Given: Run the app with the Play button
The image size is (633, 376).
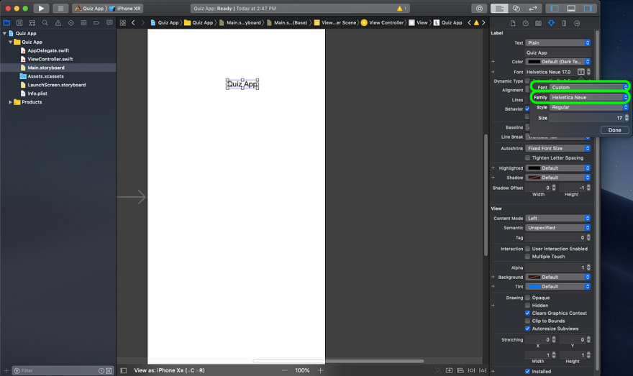Looking at the screenshot, I should (41, 8).
